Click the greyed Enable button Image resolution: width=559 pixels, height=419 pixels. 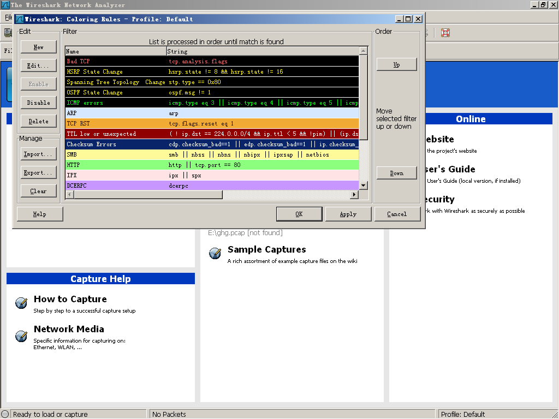(x=39, y=84)
